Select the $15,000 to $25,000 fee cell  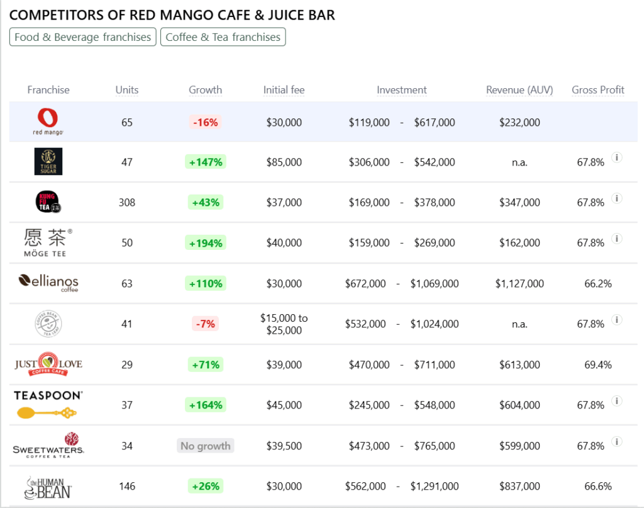(284, 324)
